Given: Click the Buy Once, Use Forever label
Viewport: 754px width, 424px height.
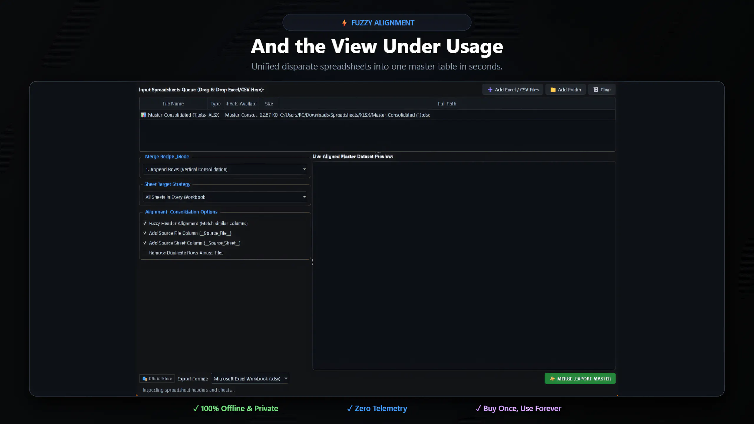Looking at the screenshot, I should point(518,408).
